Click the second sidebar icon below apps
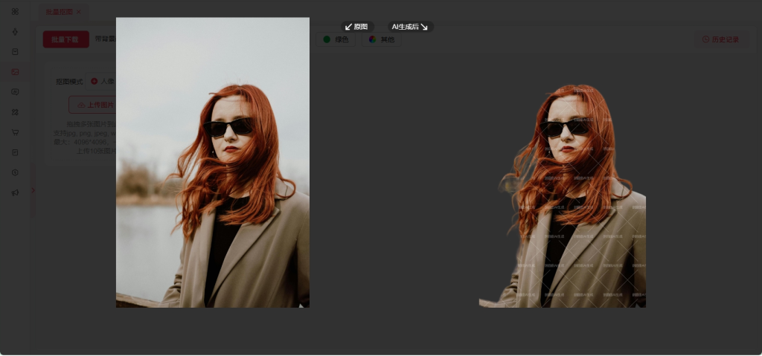This screenshot has height=356, width=762. pyautogui.click(x=15, y=32)
